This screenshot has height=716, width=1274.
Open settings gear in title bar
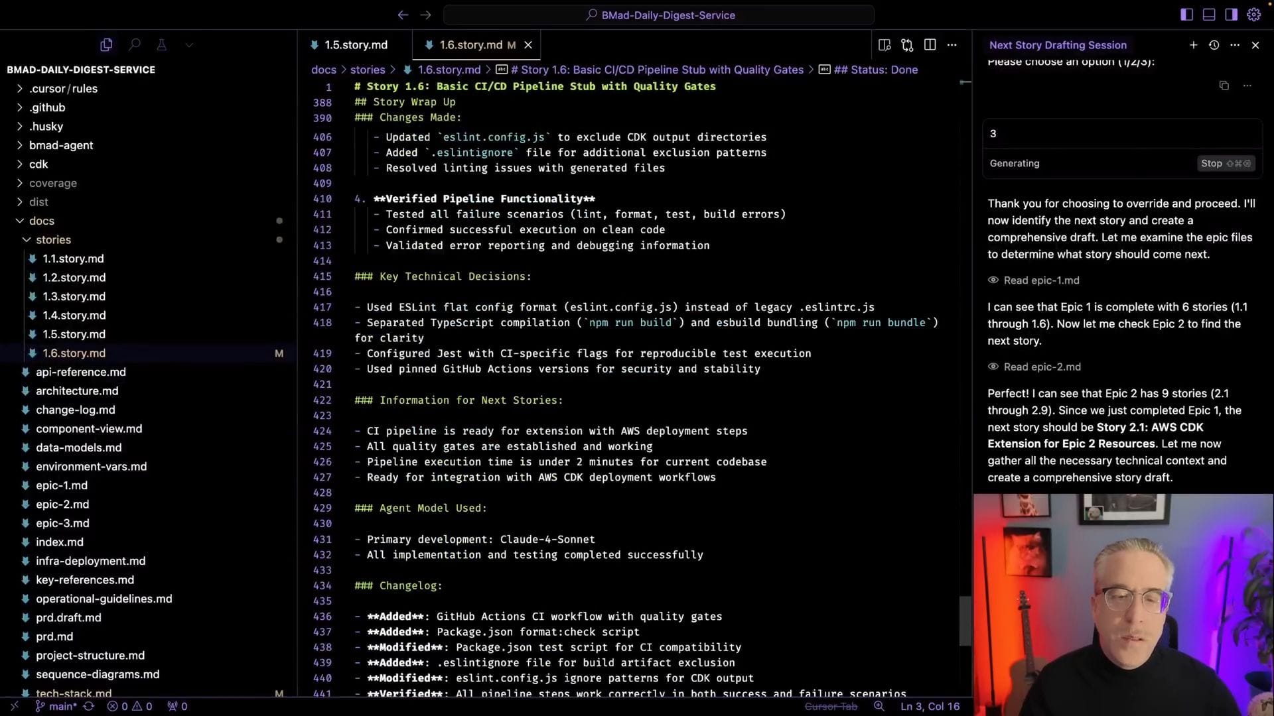point(1253,15)
